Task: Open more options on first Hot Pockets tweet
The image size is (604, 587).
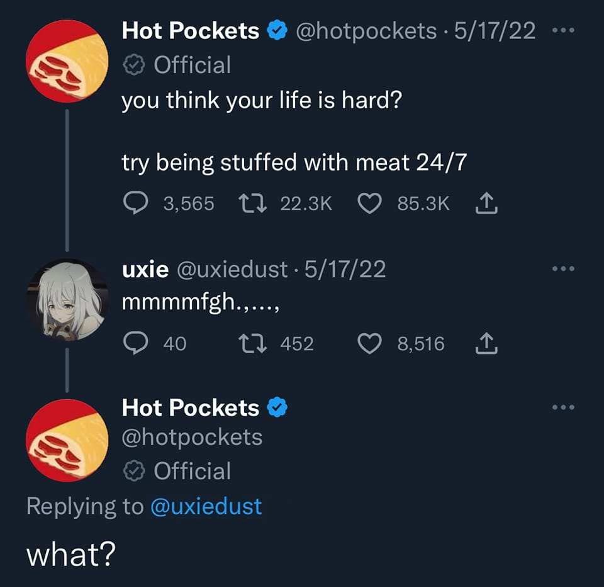Action: 563,30
